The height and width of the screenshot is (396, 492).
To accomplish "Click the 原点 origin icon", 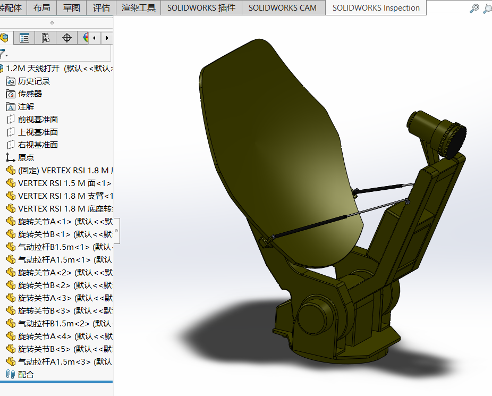I will click(10, 157).
